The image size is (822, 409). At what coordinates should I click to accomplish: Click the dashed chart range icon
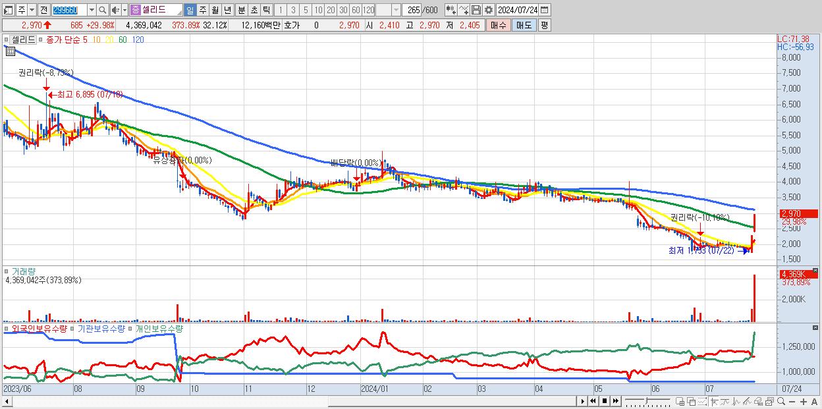702,402
